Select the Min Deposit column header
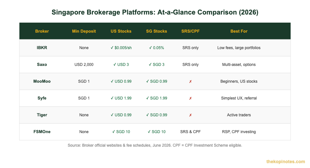The height and width of the screenshot is (168, 310). (84, 31)
